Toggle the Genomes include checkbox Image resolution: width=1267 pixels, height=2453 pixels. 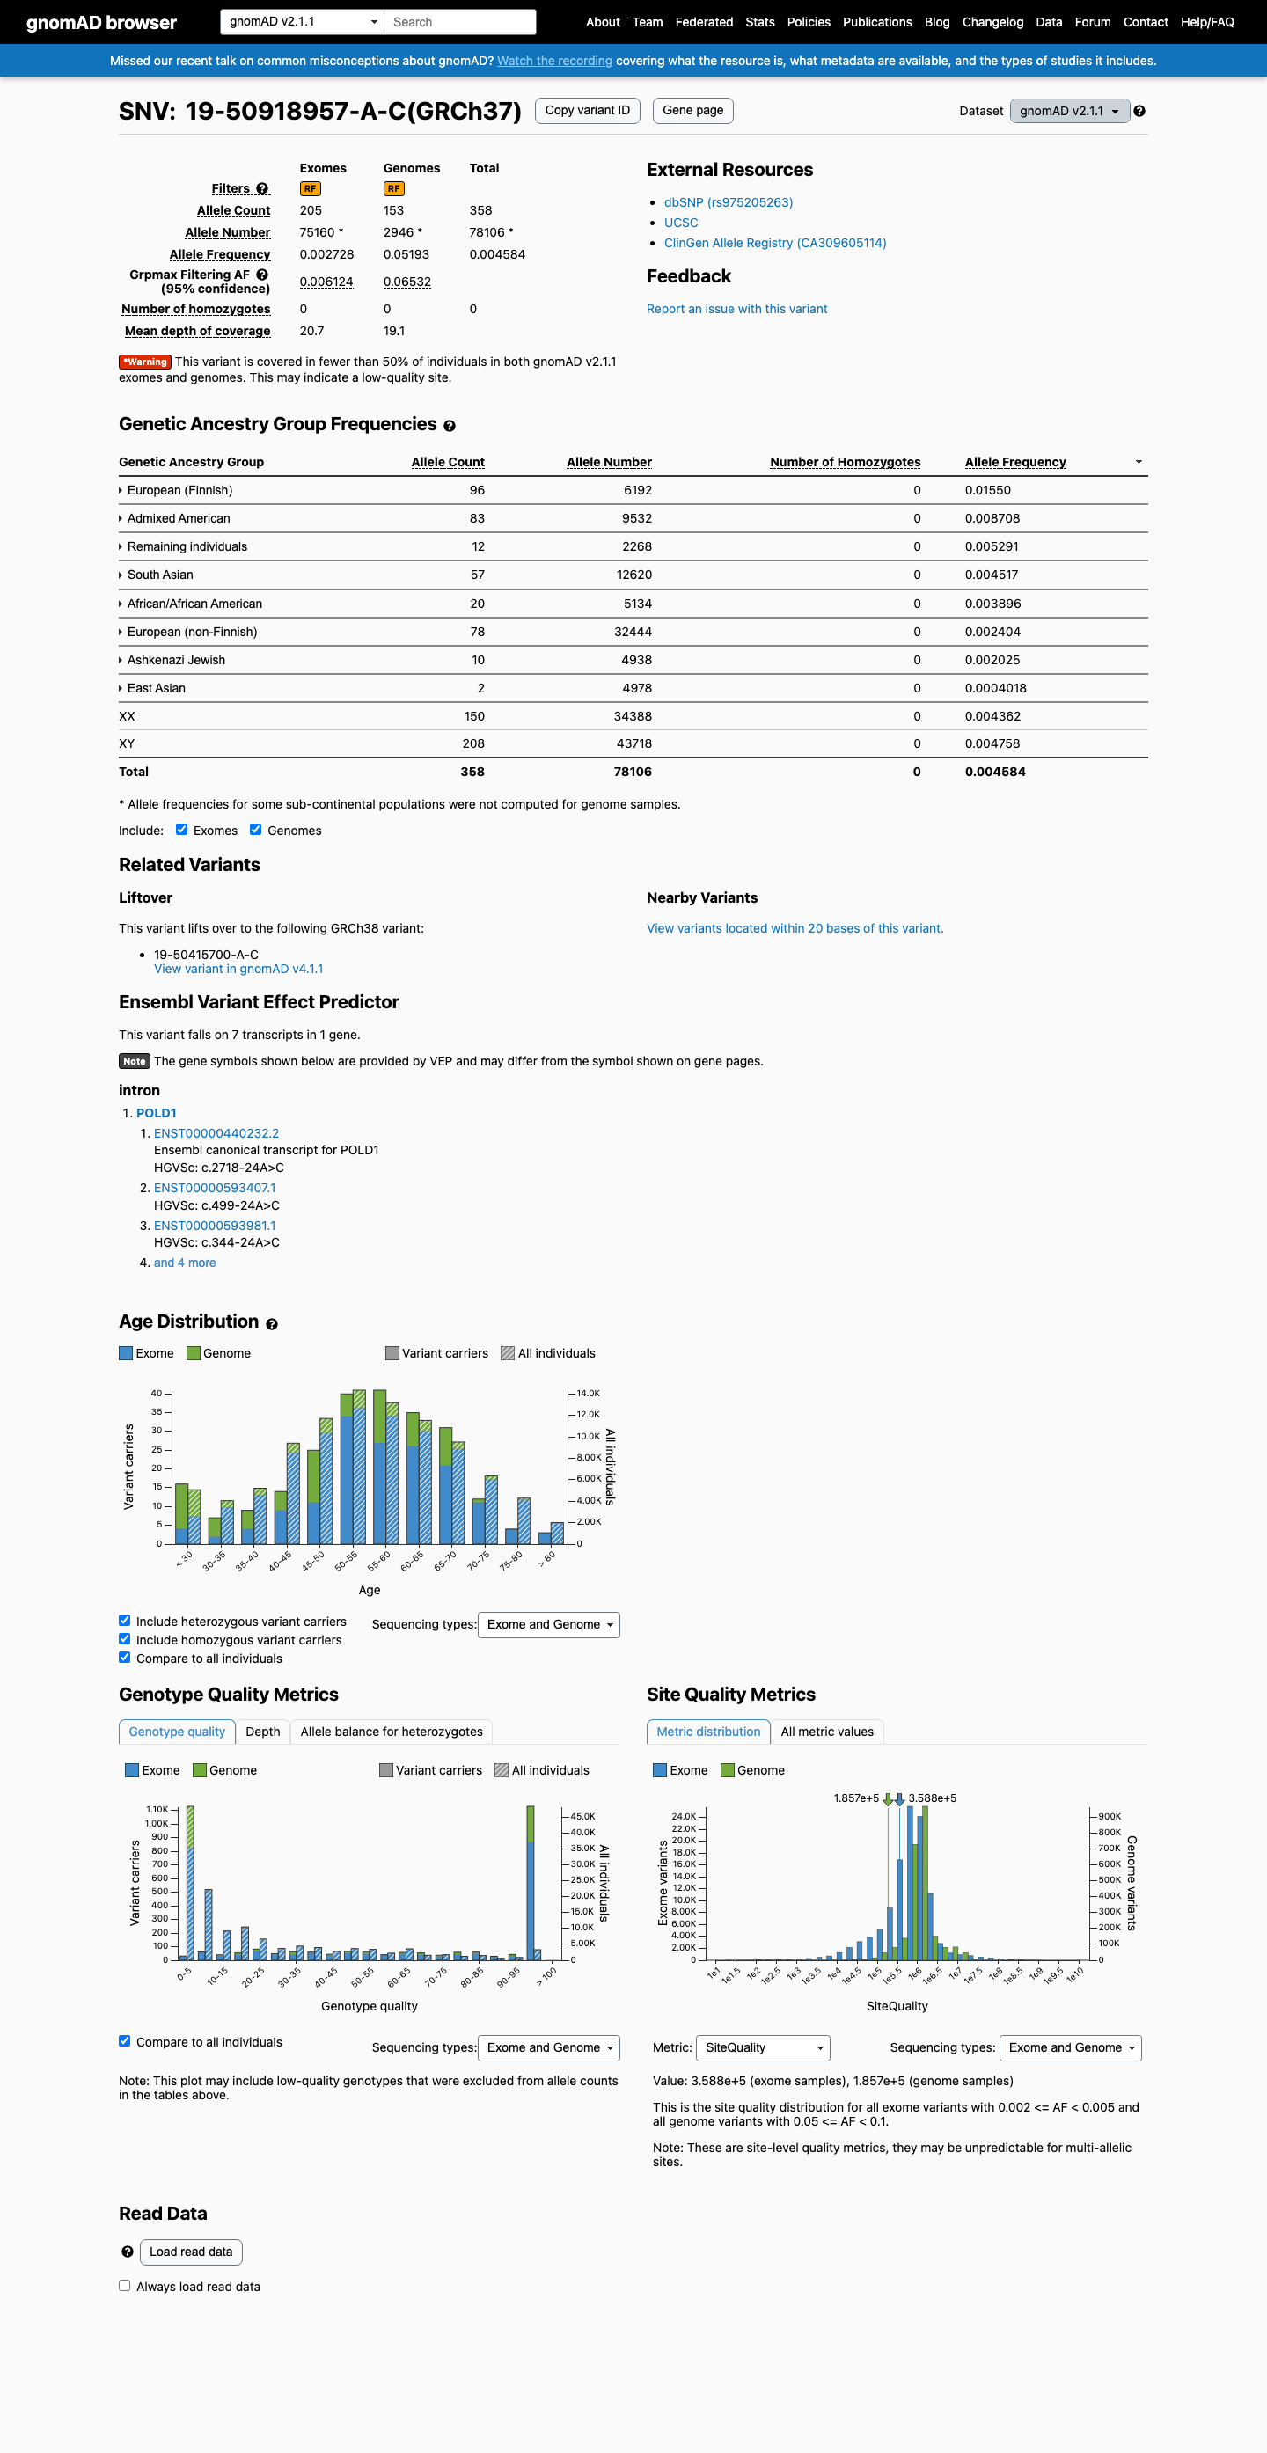256,830
